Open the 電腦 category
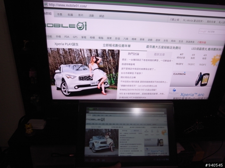The height and width of the screenshot is (168, 225). tap(101, 38)
